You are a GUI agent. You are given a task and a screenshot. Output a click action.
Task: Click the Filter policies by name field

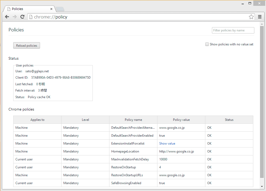pos(233,30)
